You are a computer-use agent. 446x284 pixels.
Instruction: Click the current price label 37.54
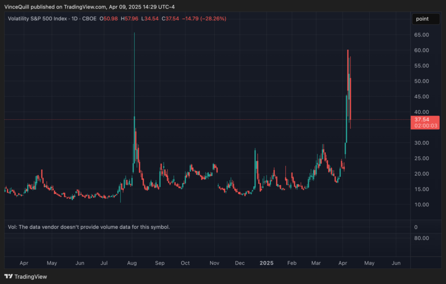pyautogui.click(x=422, y=120)
